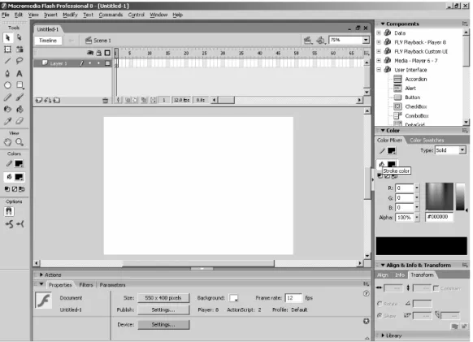This screenshot has height=342, width=473.
Task: Open the Alpha value slider arrow
Action: (x=417, y=218)
